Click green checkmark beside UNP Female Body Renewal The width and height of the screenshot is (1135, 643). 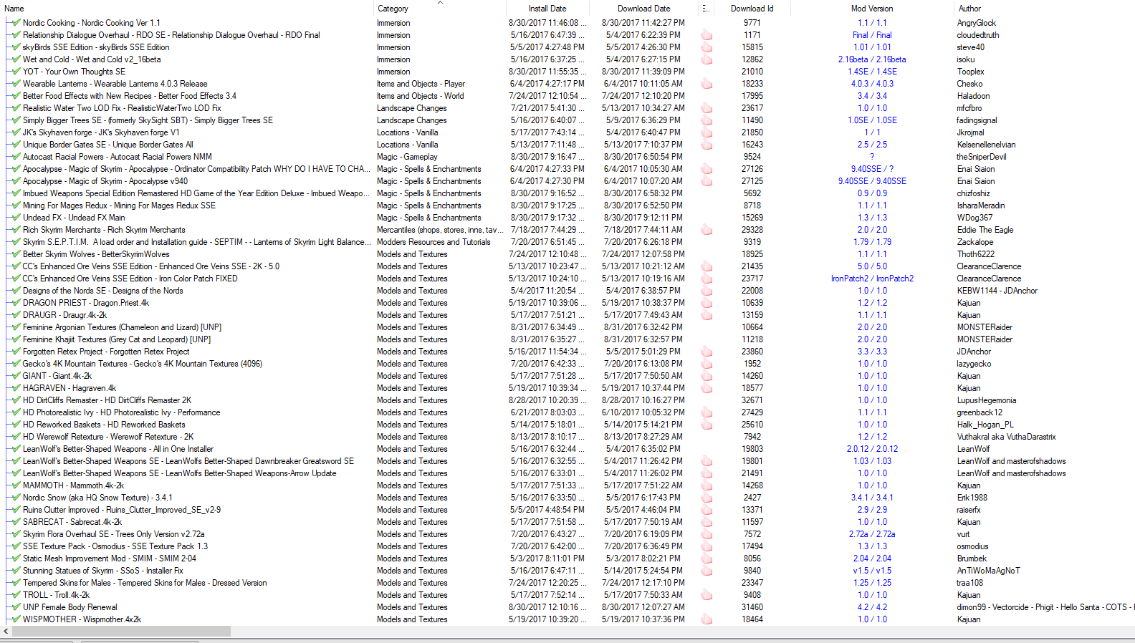click(16, 607)
